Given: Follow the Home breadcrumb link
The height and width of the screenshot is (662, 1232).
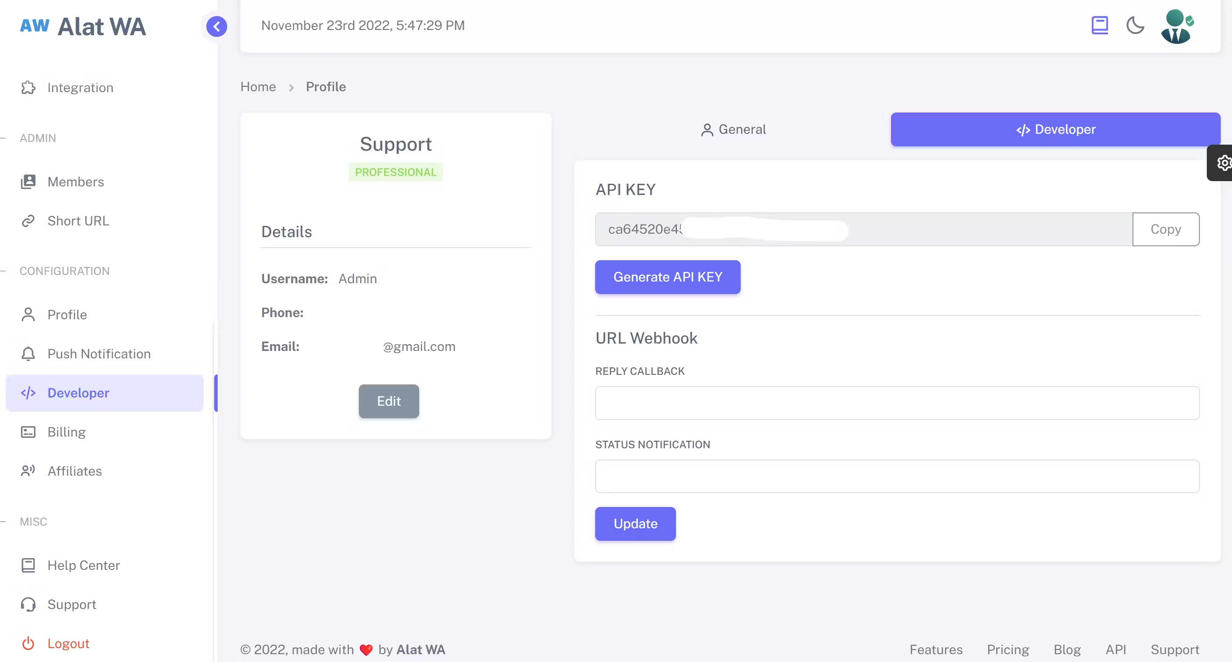Looking at the screenshot, I should (258, 87).
